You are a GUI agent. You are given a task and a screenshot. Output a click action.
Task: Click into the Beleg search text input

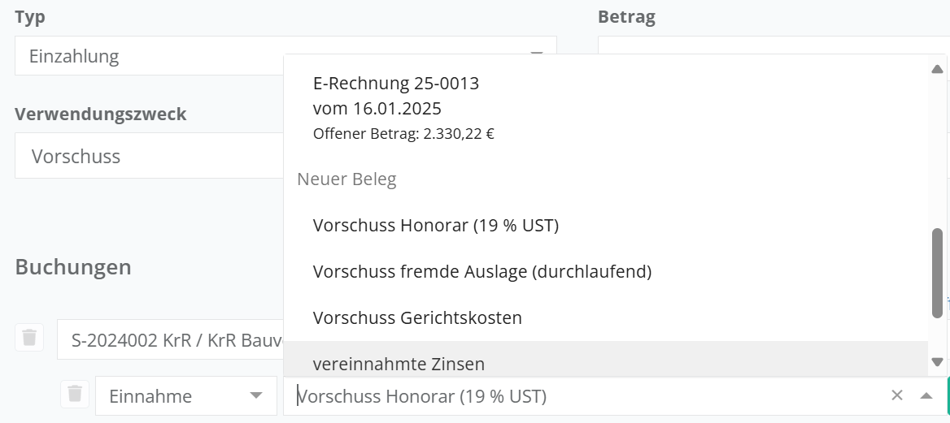point(586,396)
